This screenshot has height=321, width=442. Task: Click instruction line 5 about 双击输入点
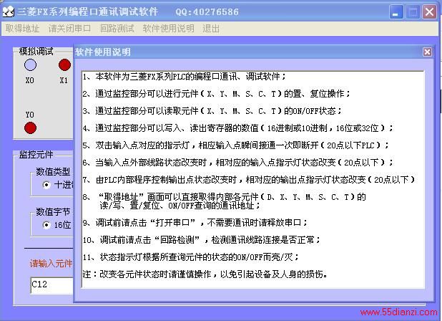tap(235, 145)
